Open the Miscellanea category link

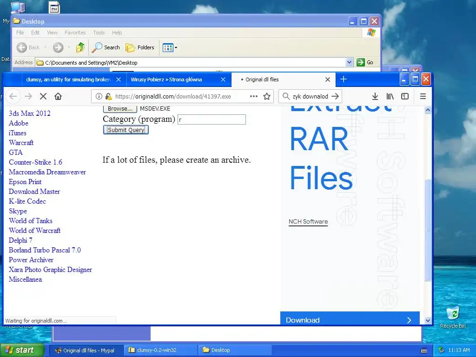(x=26, y=279)
